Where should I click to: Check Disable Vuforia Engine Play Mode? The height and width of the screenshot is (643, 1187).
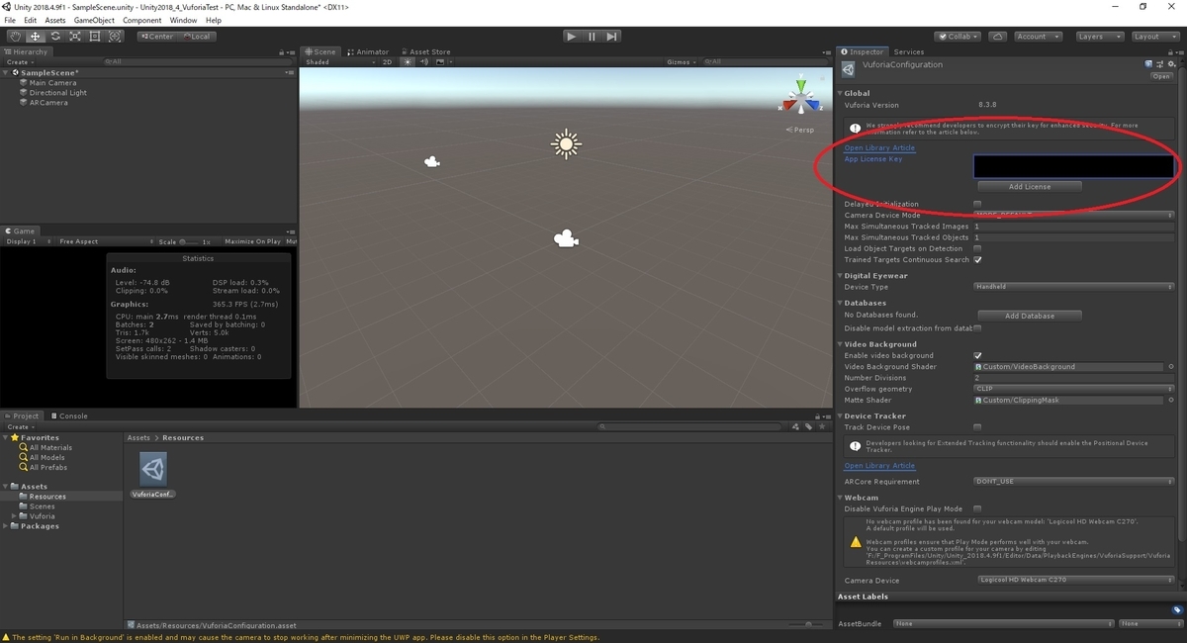tap(977, 508)
